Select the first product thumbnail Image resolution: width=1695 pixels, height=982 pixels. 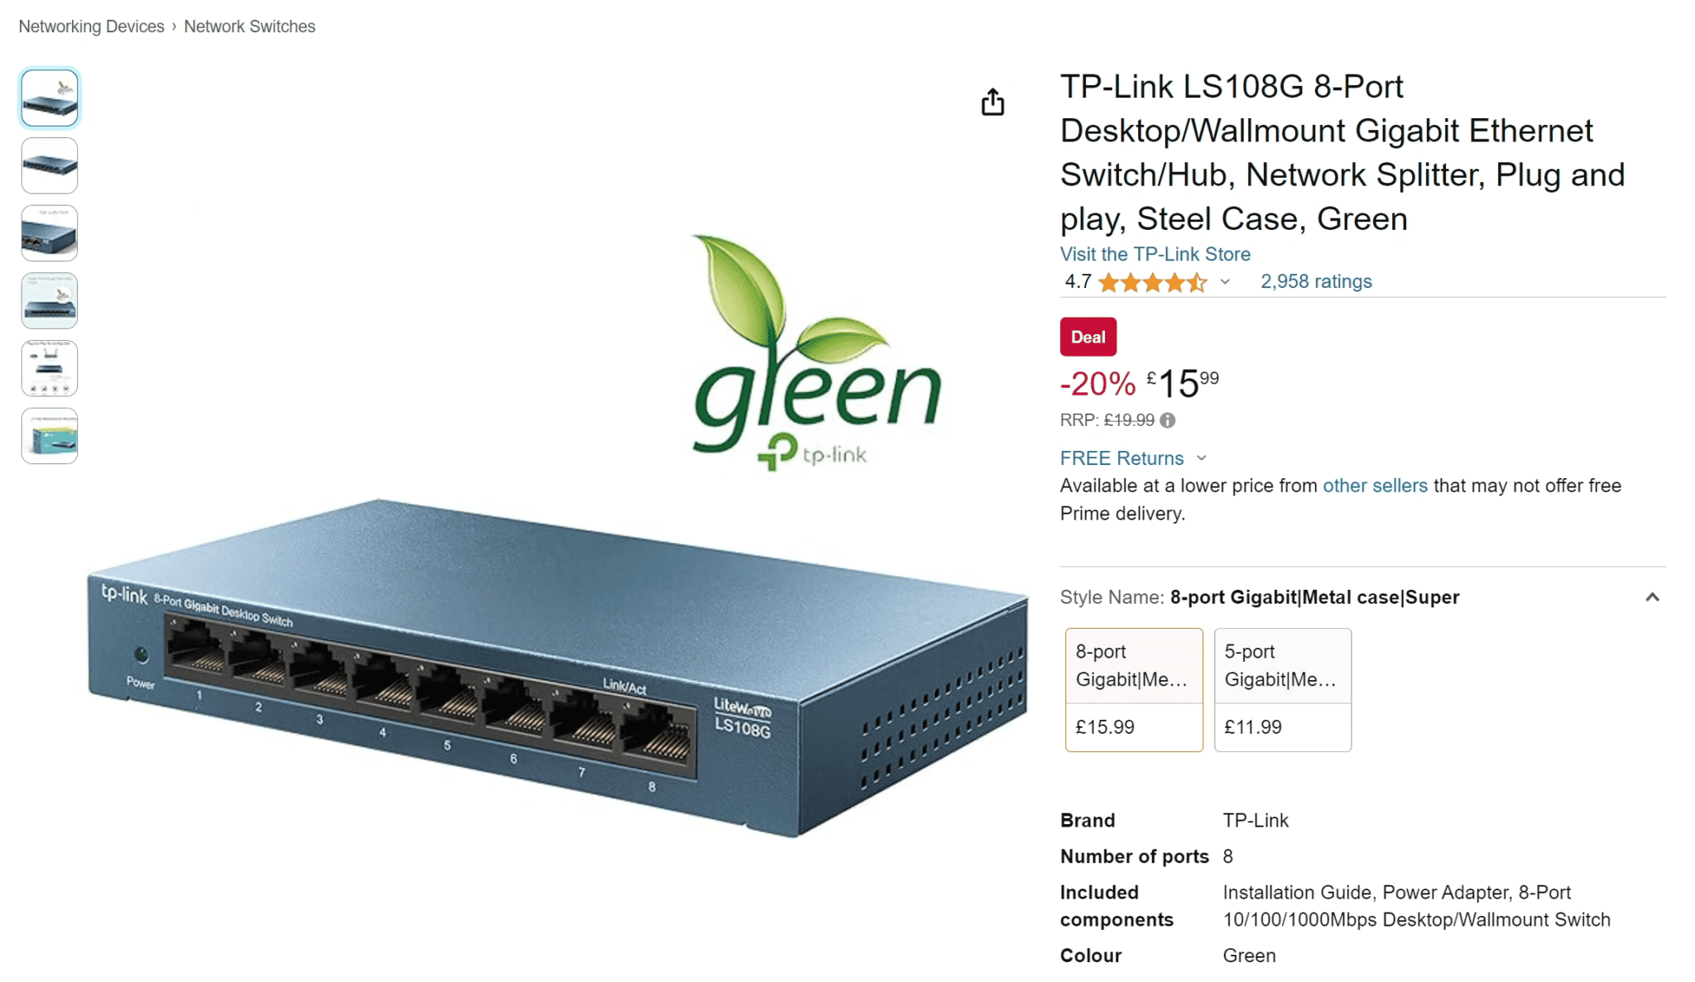[x=50, y=98]
